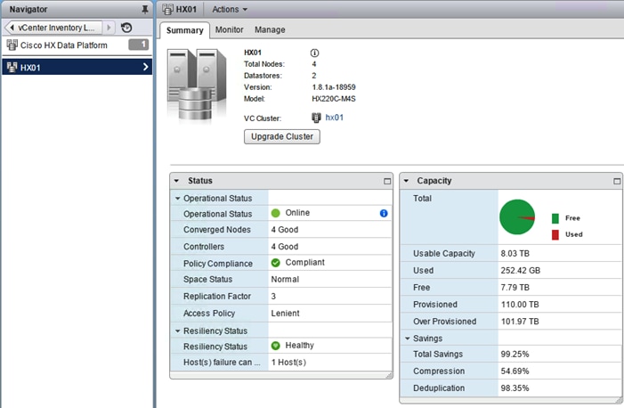
Task: Click the green Free legend swatch
Action: [555, 218]
